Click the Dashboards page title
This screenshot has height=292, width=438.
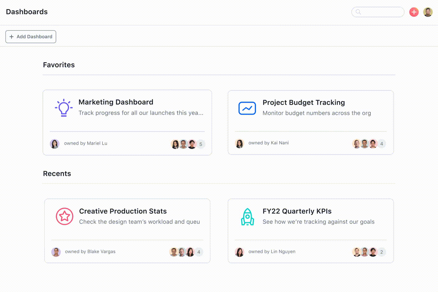(x=27, y=12)
